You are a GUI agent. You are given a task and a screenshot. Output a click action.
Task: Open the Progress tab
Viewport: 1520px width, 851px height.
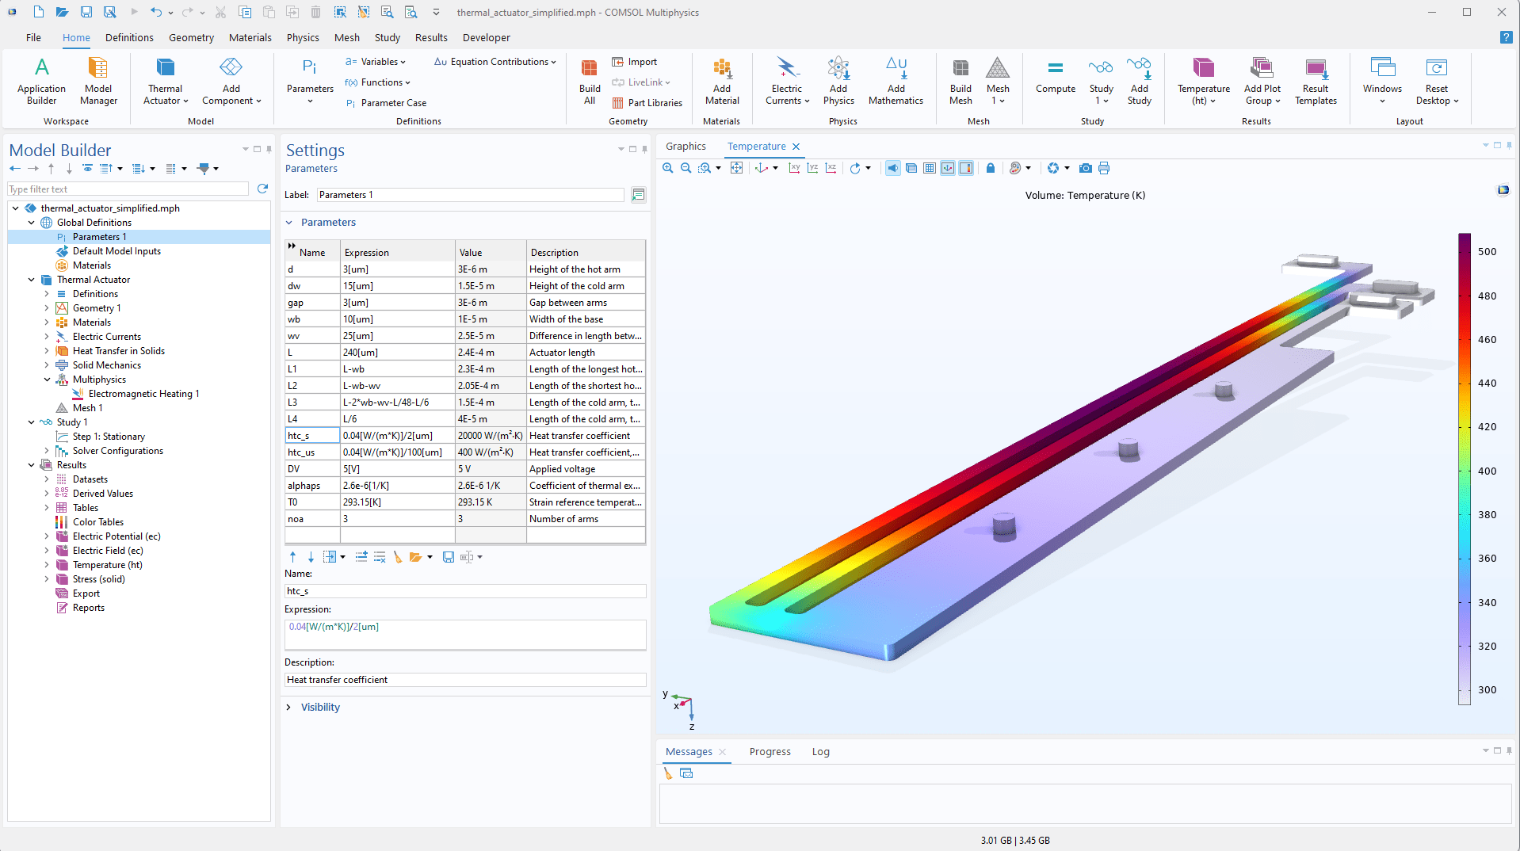[770, 752]
